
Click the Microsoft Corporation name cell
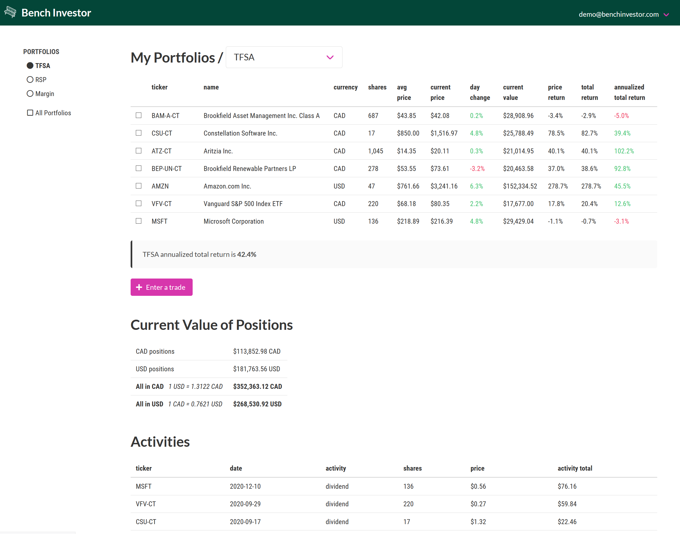pyautogui.click(x=234, y=221)
